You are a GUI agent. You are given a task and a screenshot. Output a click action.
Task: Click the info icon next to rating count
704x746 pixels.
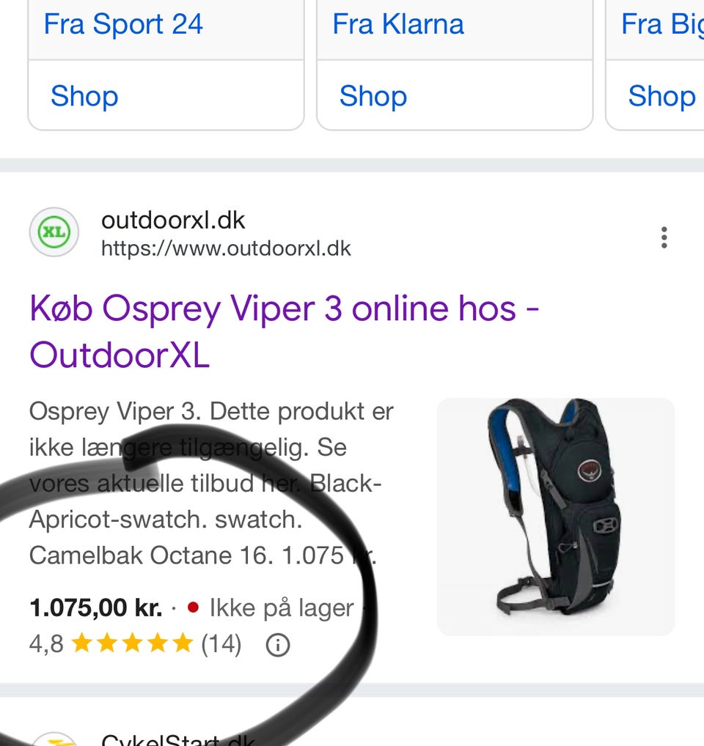pyautogui.click(x=277, y=645)
